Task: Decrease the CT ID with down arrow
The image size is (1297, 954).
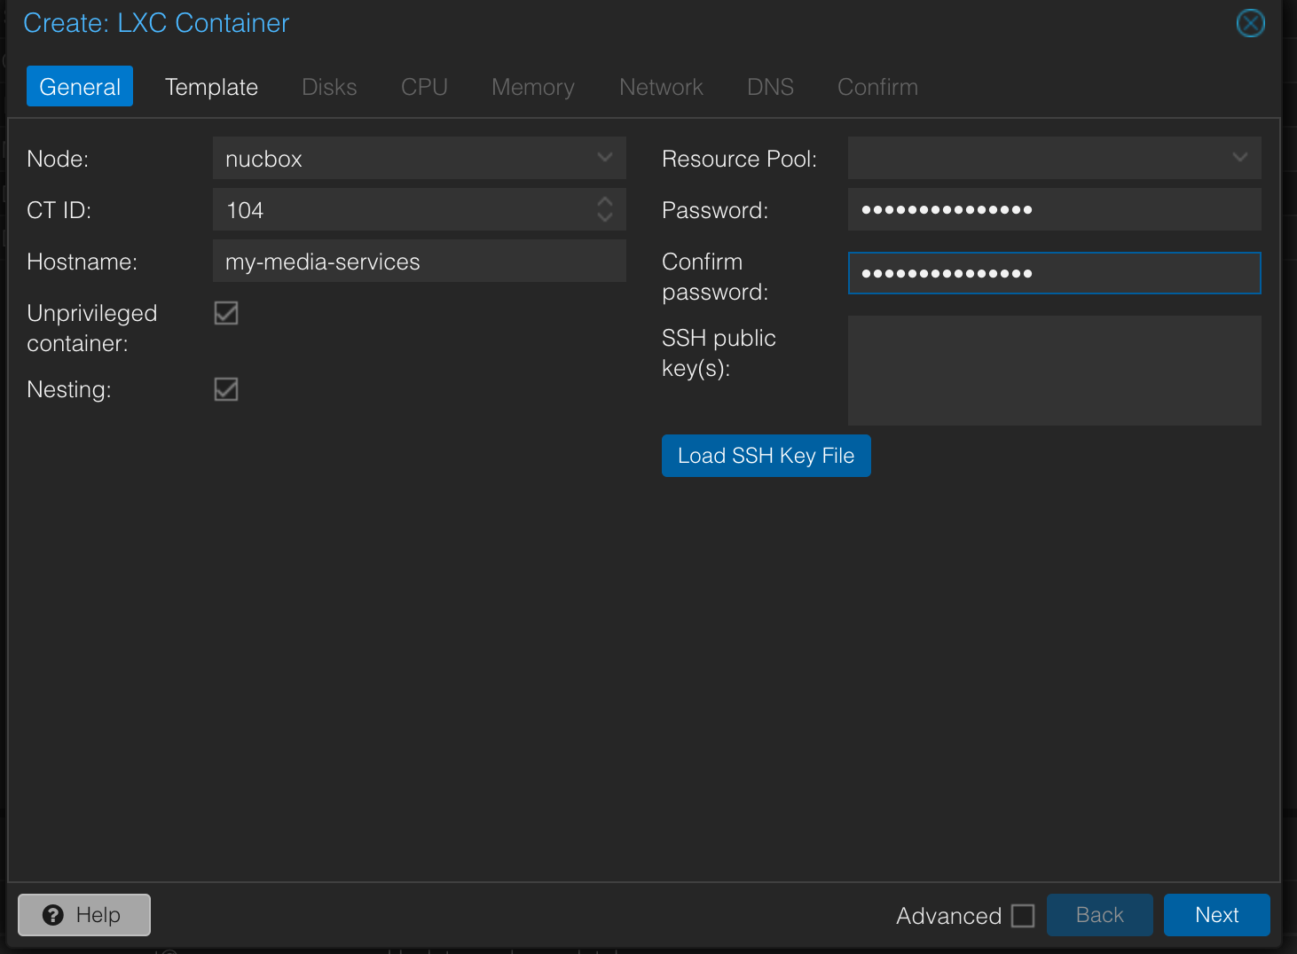Action: tap(605, 217)
